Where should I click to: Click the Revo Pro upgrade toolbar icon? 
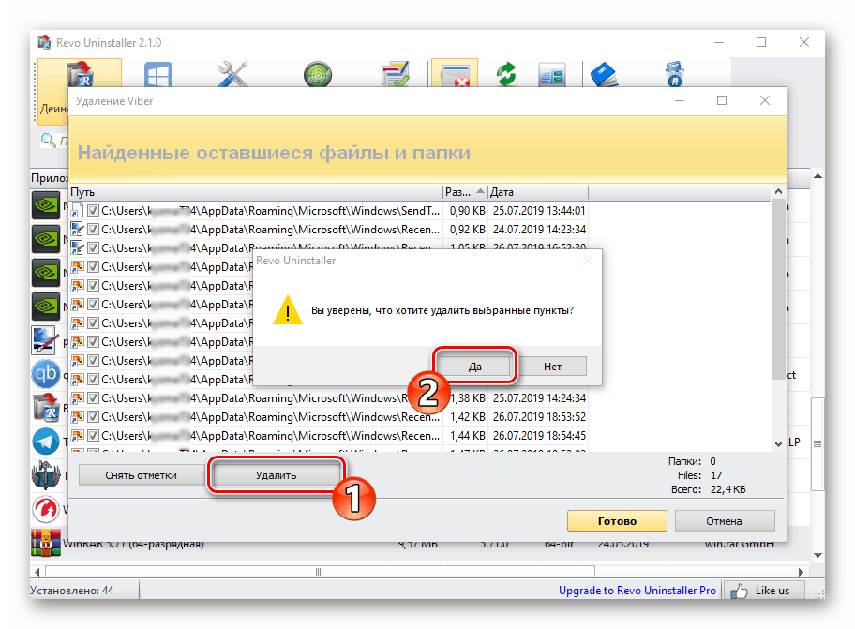pos(674,74)
